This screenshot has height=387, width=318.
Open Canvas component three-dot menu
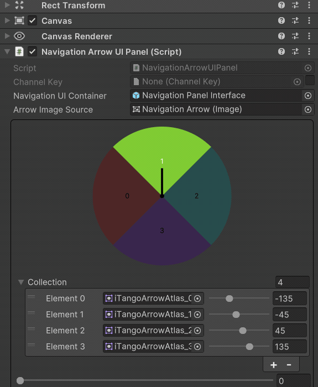pos(309,20)
